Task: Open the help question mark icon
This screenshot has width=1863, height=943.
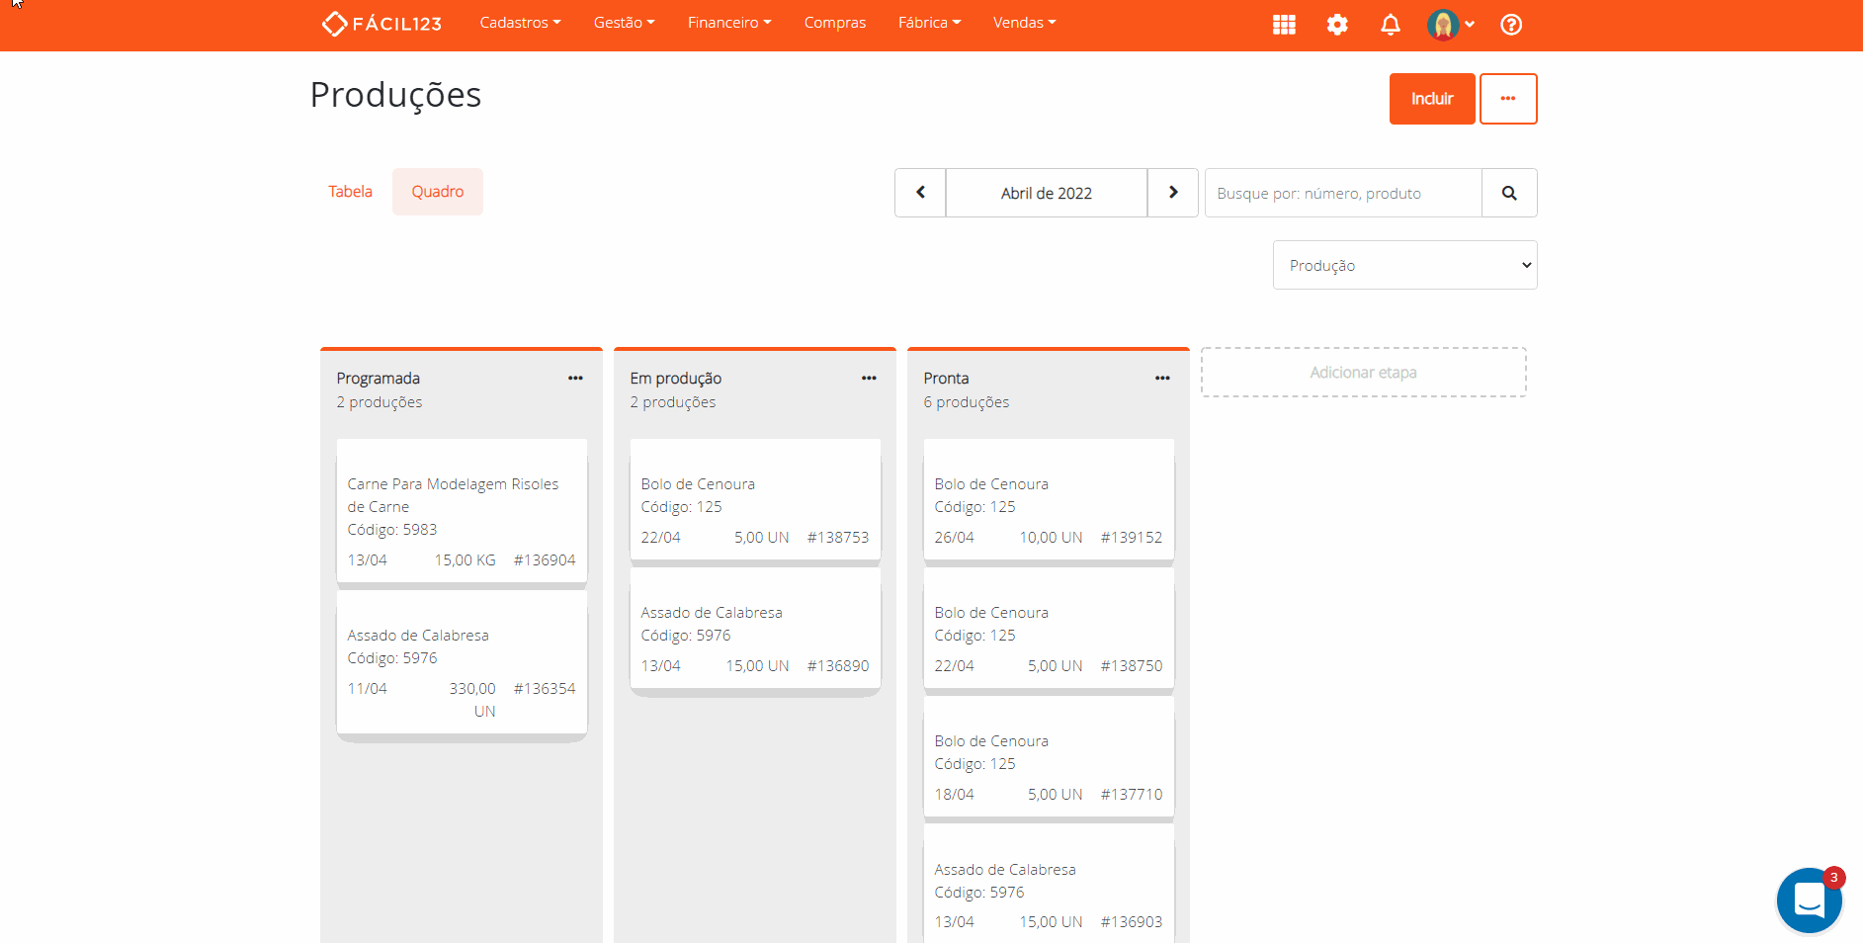Action: tap(1510, 25)
